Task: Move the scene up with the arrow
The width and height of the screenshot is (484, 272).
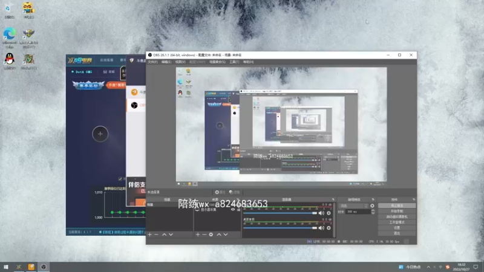Action: tap(164, 235)
